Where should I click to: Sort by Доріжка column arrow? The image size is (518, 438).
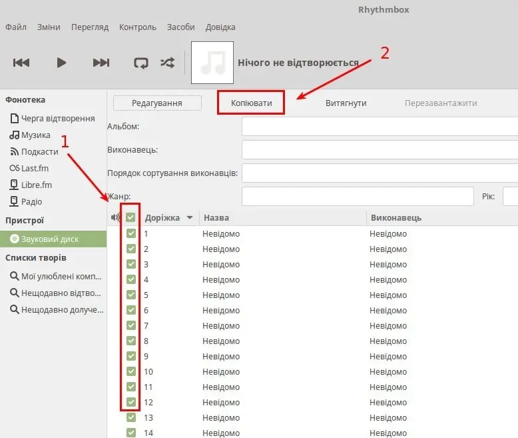[190, 218]
